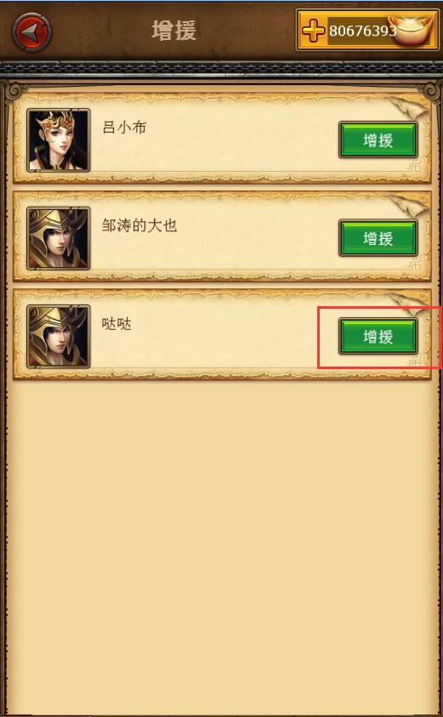Viewport: 443px width, 717px height.
Task: Click the empty parchment area below 哒哒's card
Action: [222, 544]
